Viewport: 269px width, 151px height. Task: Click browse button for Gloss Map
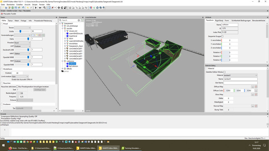tap(253, 94)
